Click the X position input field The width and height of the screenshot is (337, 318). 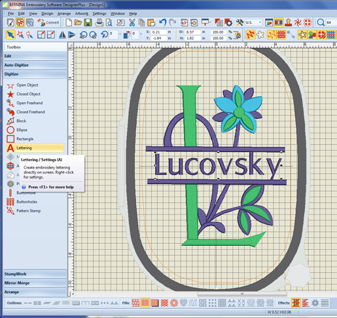click(158, 32)
